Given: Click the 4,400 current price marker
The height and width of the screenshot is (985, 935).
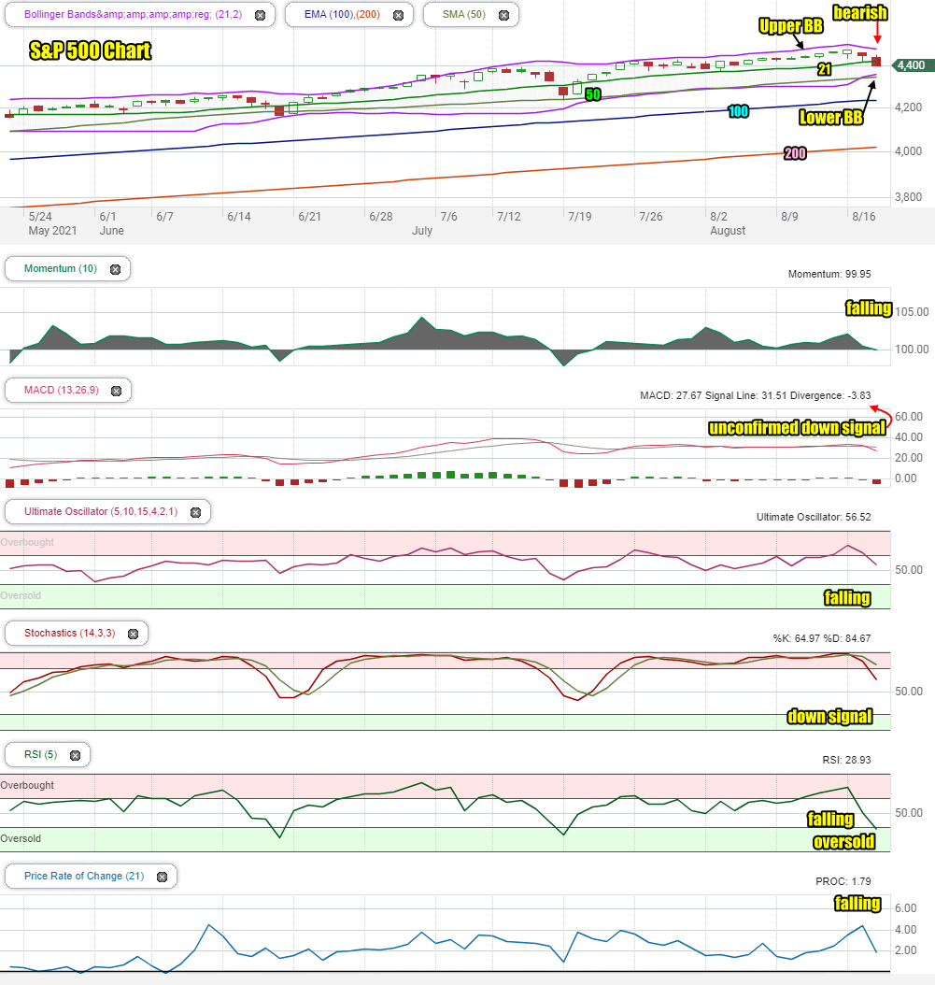Looking at the screenshot, I should [x=913, y=65].
